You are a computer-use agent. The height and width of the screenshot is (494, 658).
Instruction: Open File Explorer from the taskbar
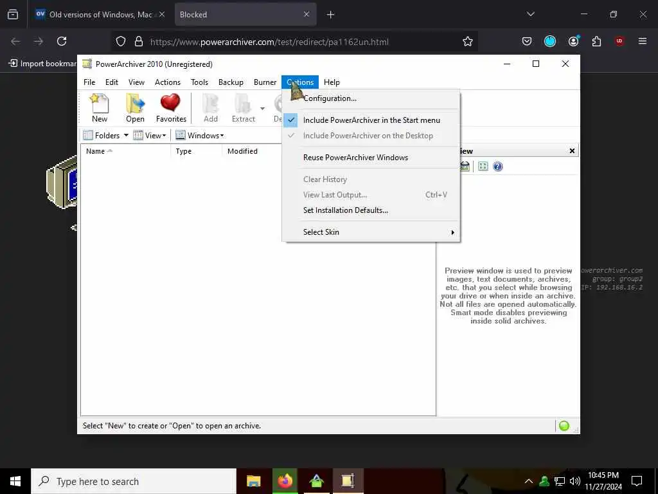[253, 481]
